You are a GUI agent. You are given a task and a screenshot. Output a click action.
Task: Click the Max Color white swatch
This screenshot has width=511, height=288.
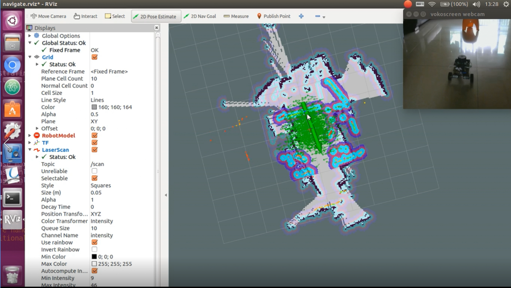click(94, 264)
